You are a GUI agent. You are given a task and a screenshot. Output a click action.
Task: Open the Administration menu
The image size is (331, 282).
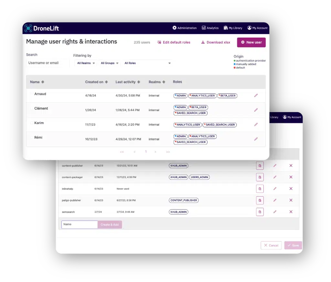[184, 28]
